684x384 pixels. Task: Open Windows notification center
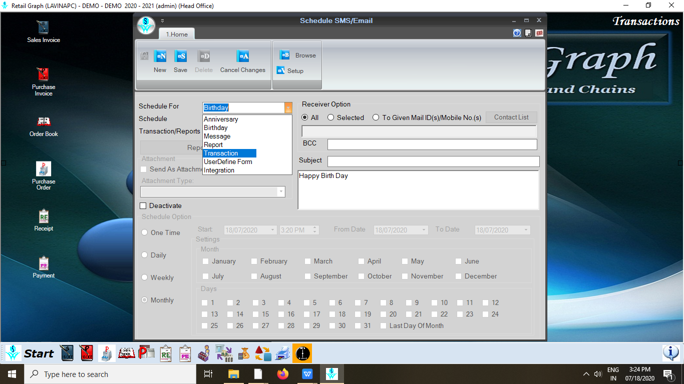tap(667, 374)
